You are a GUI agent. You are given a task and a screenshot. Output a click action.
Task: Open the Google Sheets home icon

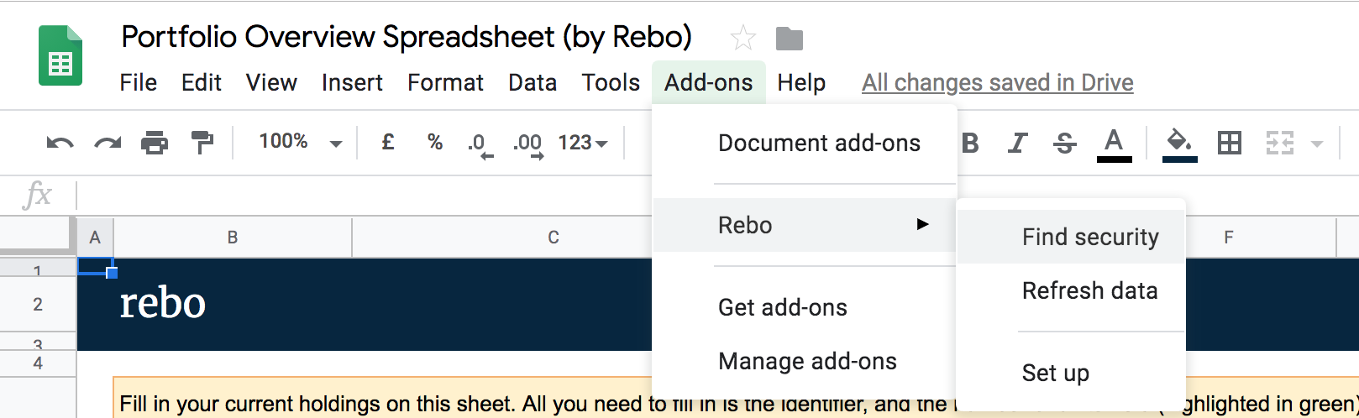(x=60, y=55)
